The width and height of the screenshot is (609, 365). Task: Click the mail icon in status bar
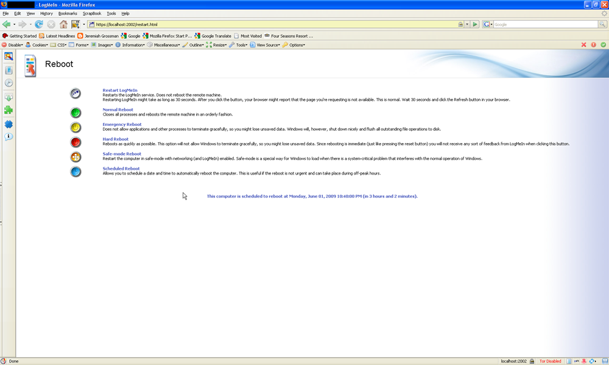605,361
